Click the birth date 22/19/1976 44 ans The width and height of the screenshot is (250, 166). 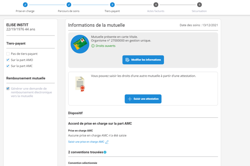pyautogui.click(x=21, y=29)
